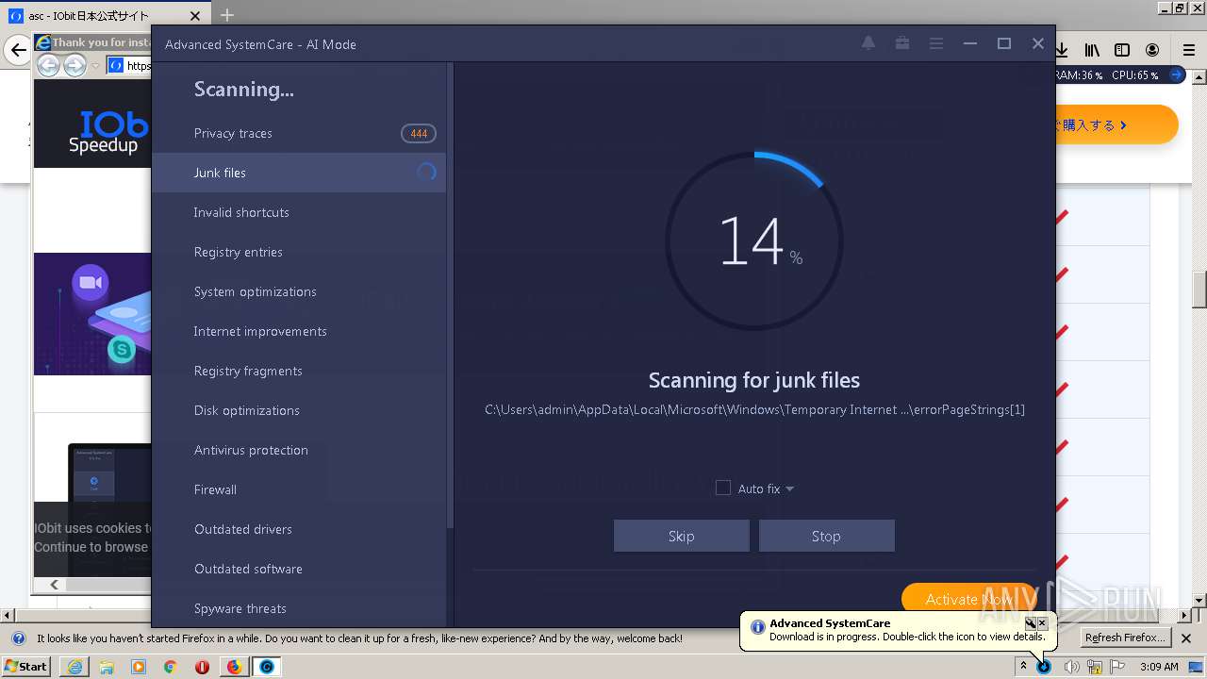Open Opera from the taskbar
This screenshot has height=679, width=1207.
(202, 667)
